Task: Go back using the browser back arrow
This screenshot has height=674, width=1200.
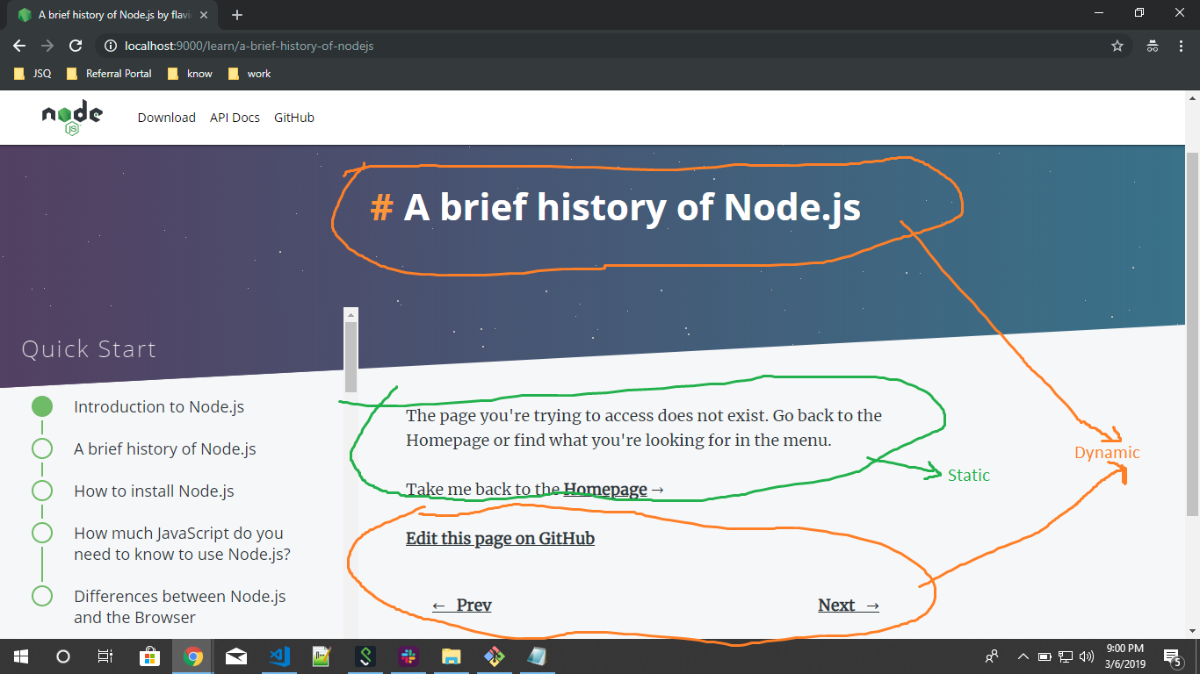Action: [19, 46]
